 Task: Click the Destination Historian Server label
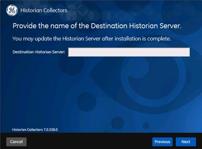(x=39, y=52)
